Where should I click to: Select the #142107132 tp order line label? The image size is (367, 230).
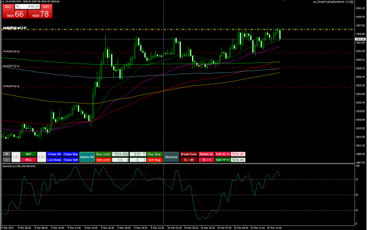11,66
